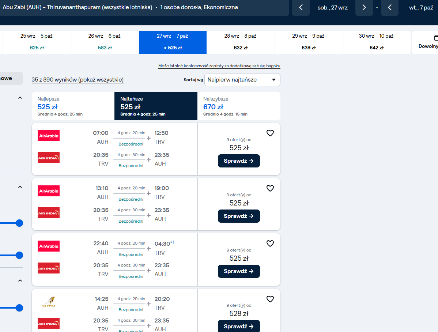Click Air India logo in 13:10 card

click(49, 213)
